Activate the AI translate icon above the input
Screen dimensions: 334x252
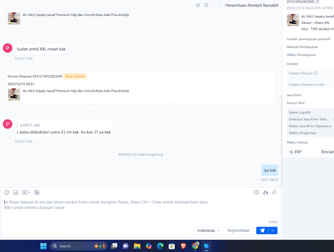(265, 193)
